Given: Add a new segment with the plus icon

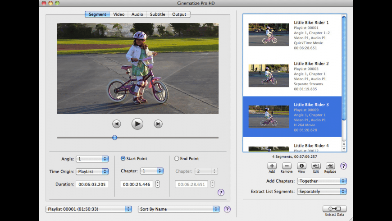Looking at the screenshot, I should tap(272, 166).
